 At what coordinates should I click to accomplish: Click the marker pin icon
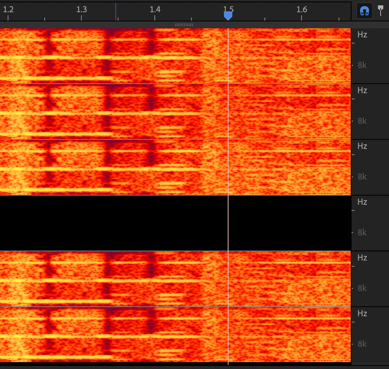(x=381, y=10)
